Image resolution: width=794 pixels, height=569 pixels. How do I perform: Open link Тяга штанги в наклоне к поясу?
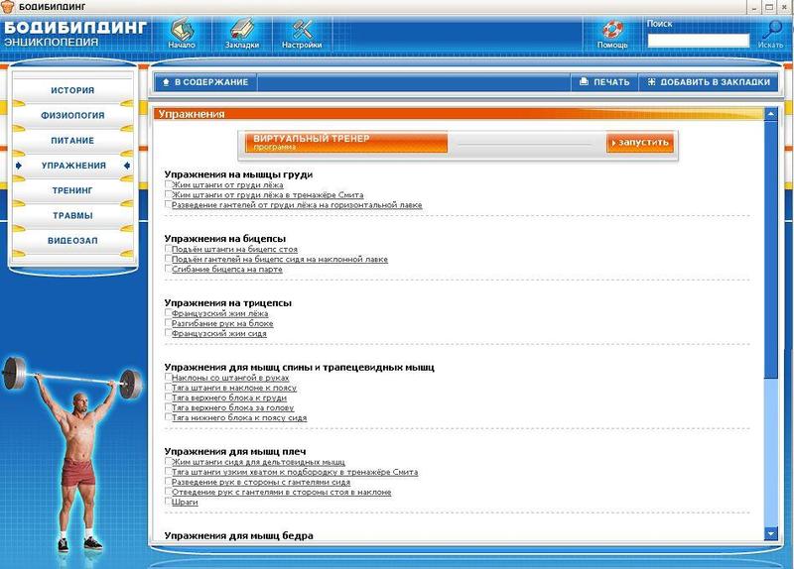click(x=234, y=388)
